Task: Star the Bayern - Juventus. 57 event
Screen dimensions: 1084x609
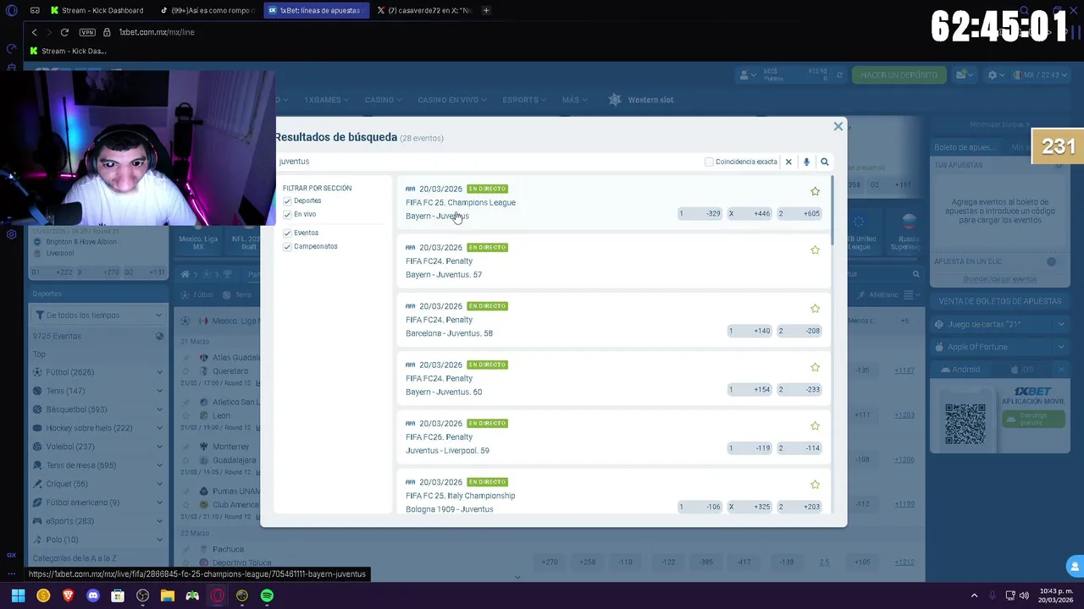Action: tap(815, 250)
